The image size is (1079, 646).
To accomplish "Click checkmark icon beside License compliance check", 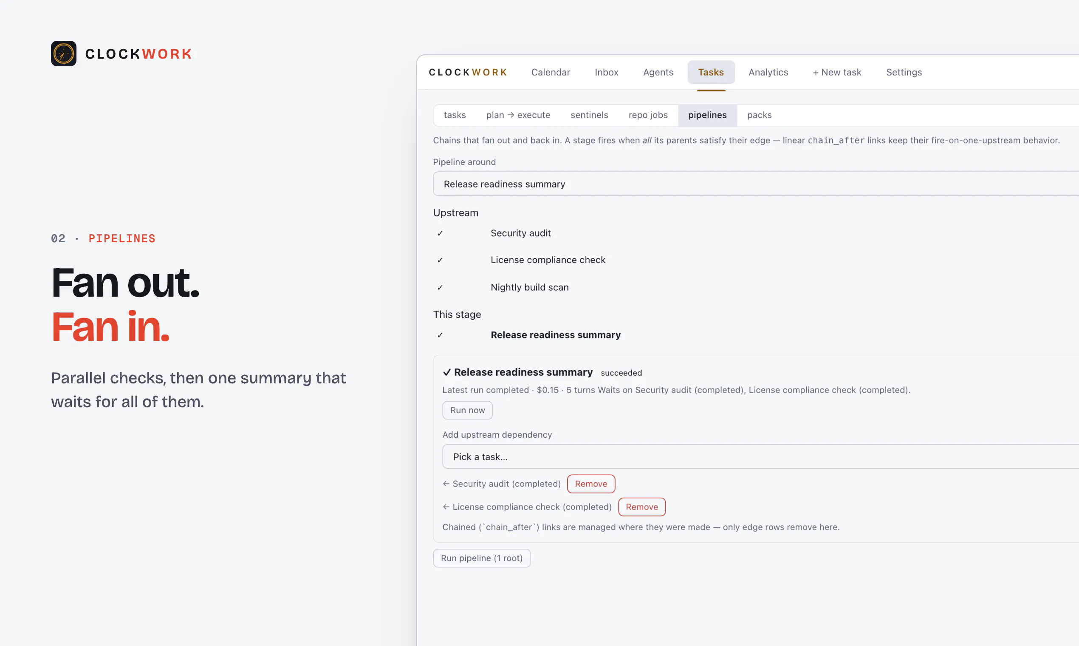I will (x=440, y=261).
